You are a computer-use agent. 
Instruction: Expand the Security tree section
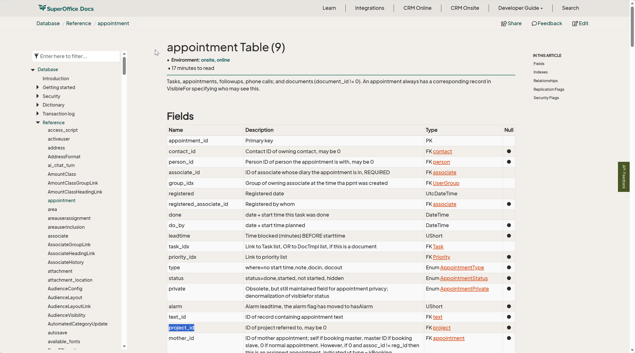[x=37, y=96]
